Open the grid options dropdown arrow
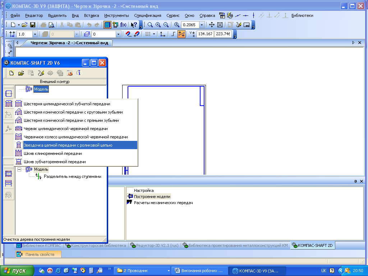Image resolution: width=368 pixels, height=276 pixels. (x=154, y=34)
